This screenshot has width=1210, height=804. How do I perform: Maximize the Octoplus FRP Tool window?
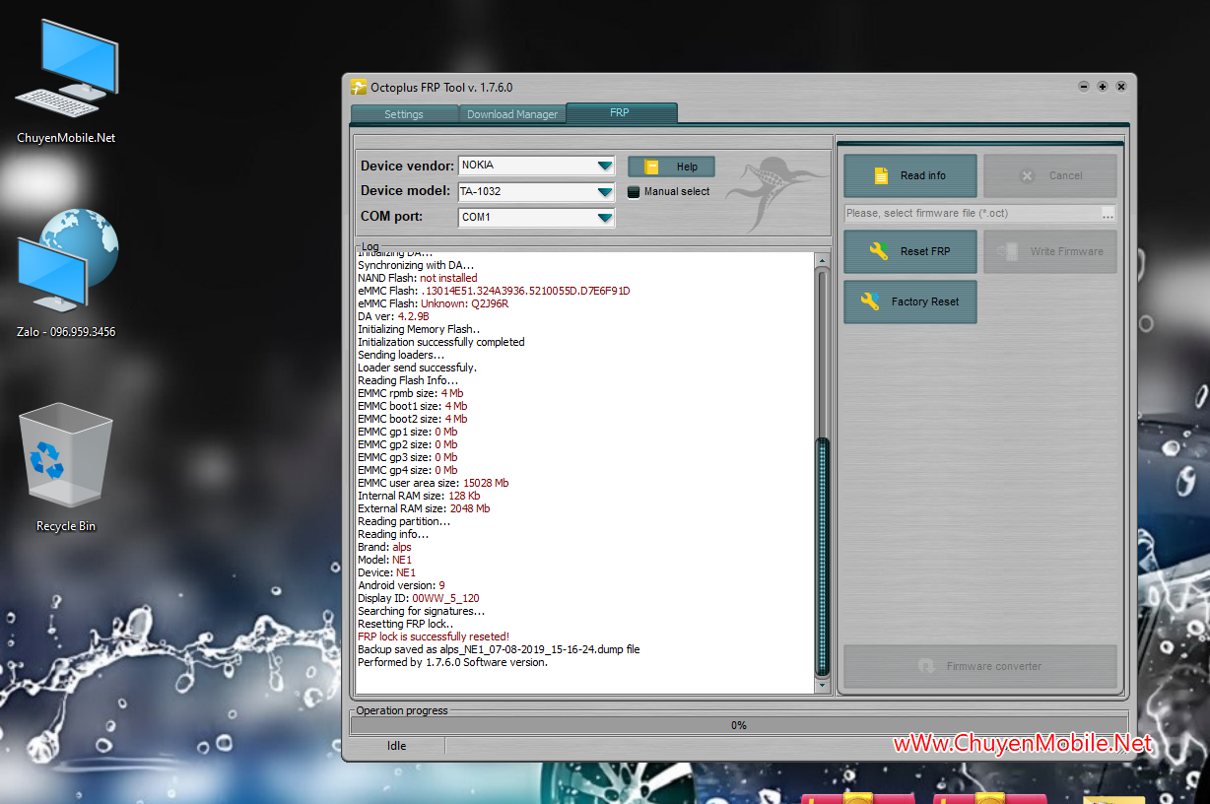pyautogui.click(x=1103, y=87)
